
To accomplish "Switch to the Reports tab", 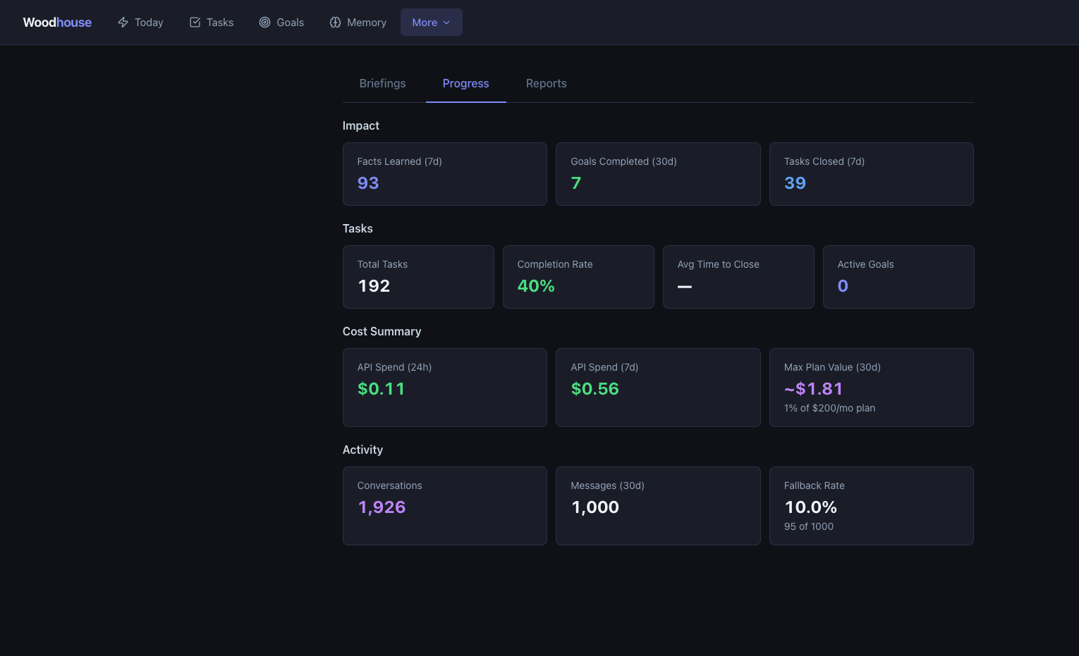I will [547, 83].
